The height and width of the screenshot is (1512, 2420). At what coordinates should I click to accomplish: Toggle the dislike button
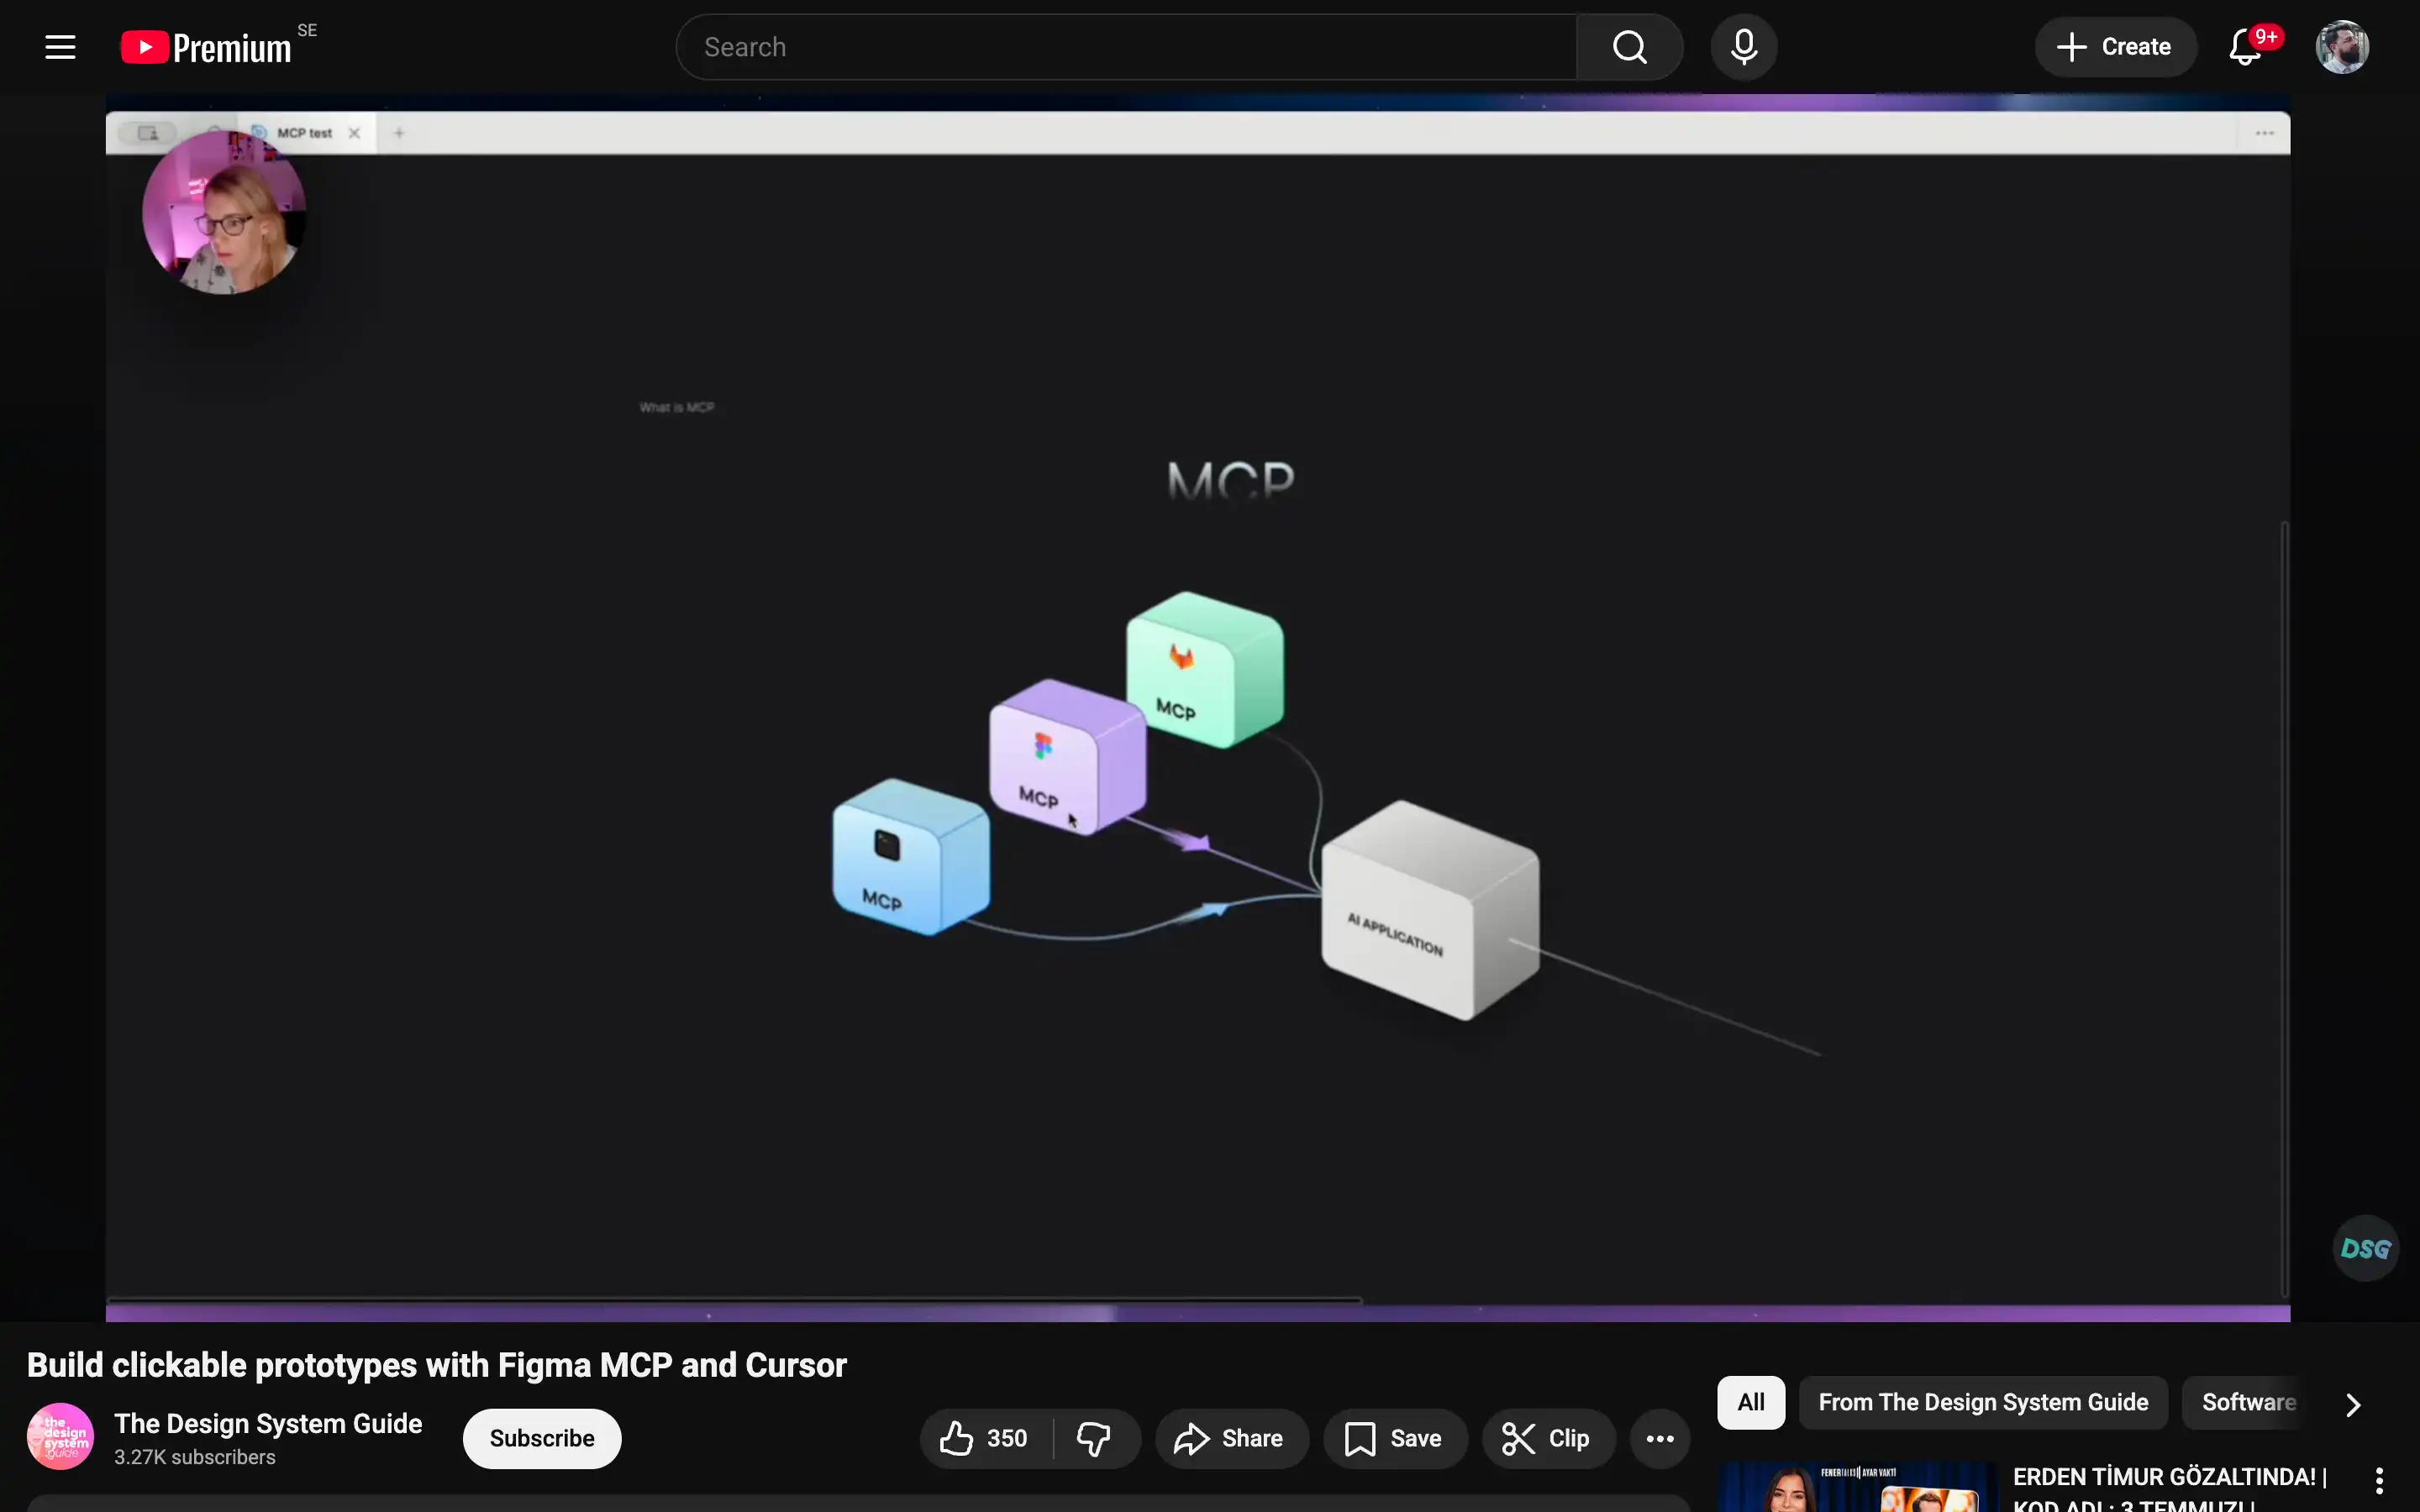point(1095,1438)
